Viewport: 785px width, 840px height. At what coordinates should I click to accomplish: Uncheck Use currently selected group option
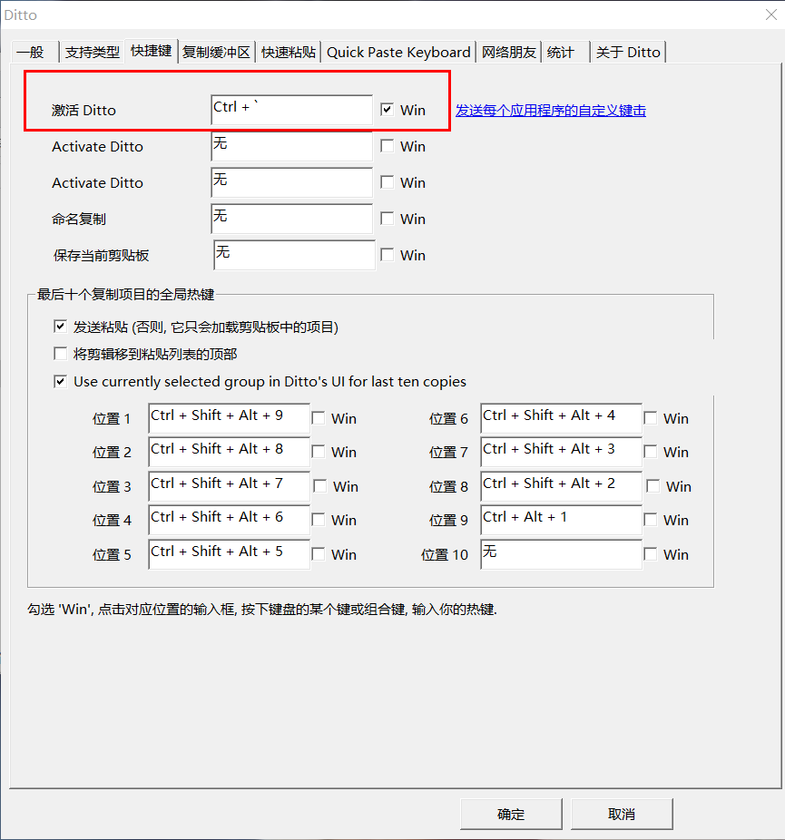tap(60, 381)
